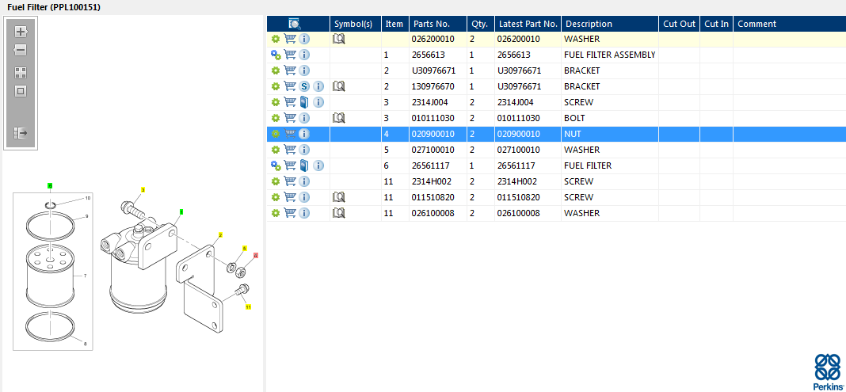This screenshot has height=392, width=846.
Task: Click 'U30976671' in BRACKET 130976670 row
Action: 519,86
